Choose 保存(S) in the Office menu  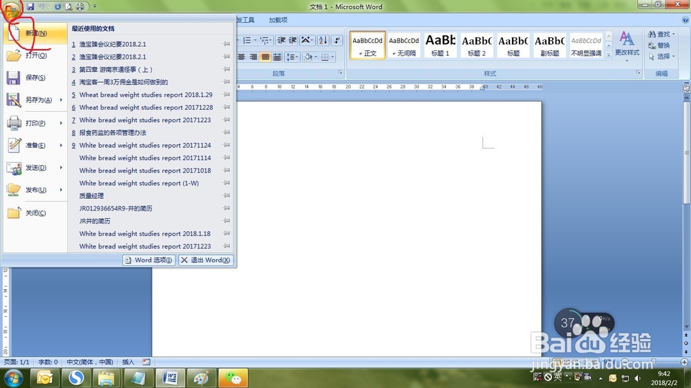(35, 77)
